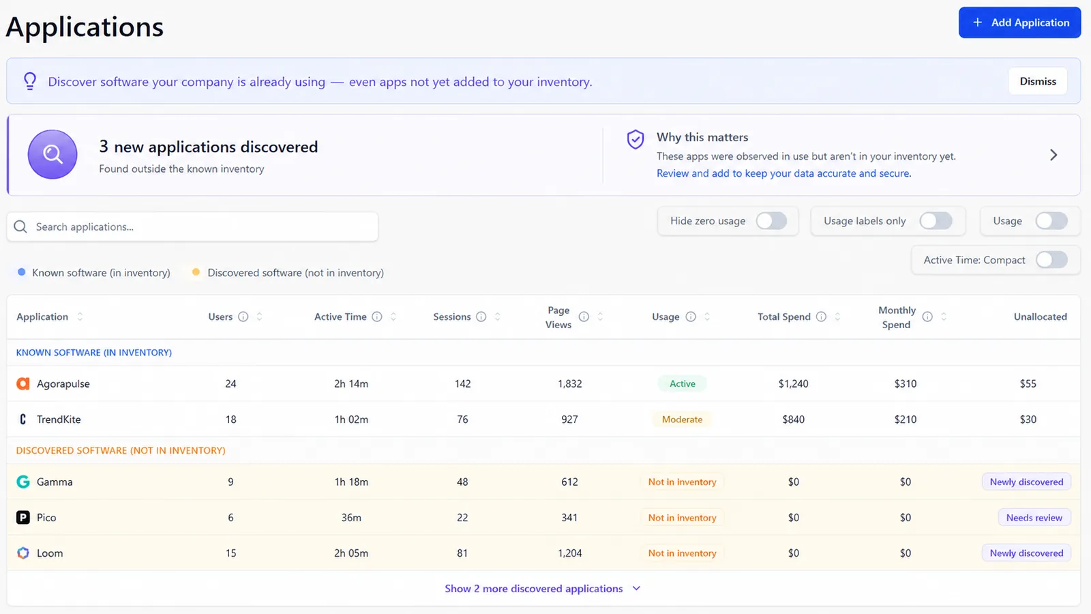Open the Usage column info icon
1091x614 pixels.
click(691, 317)
